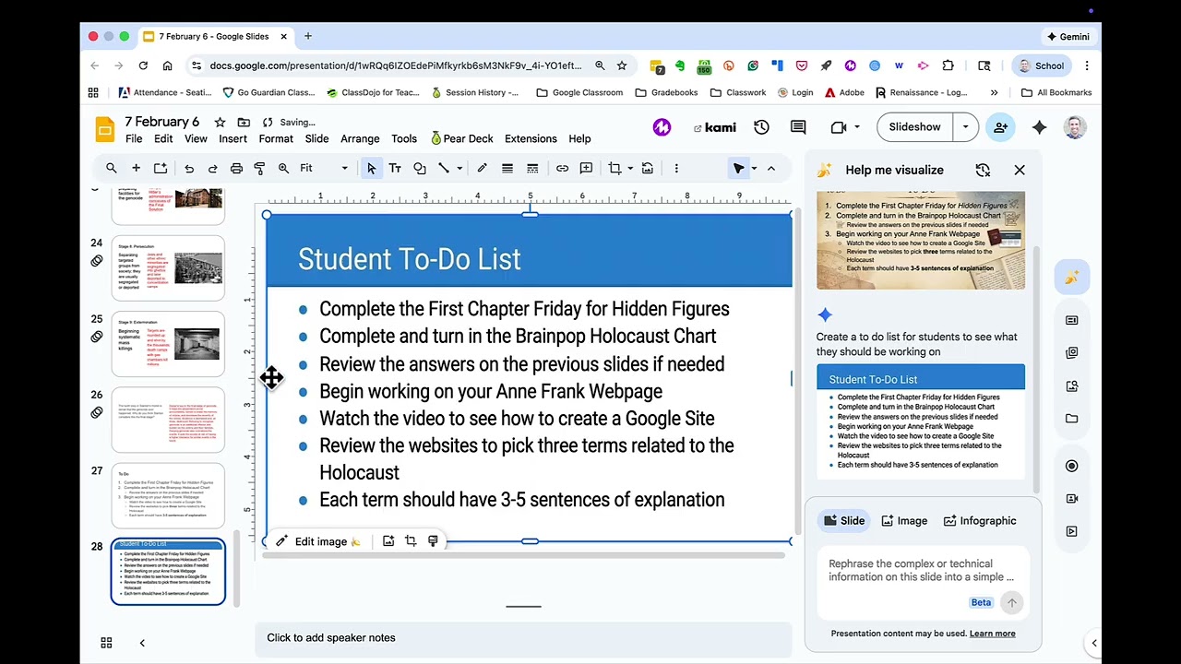Click the Zoom magnifier tool
1181x664 pixels.
tap(283, 168)
